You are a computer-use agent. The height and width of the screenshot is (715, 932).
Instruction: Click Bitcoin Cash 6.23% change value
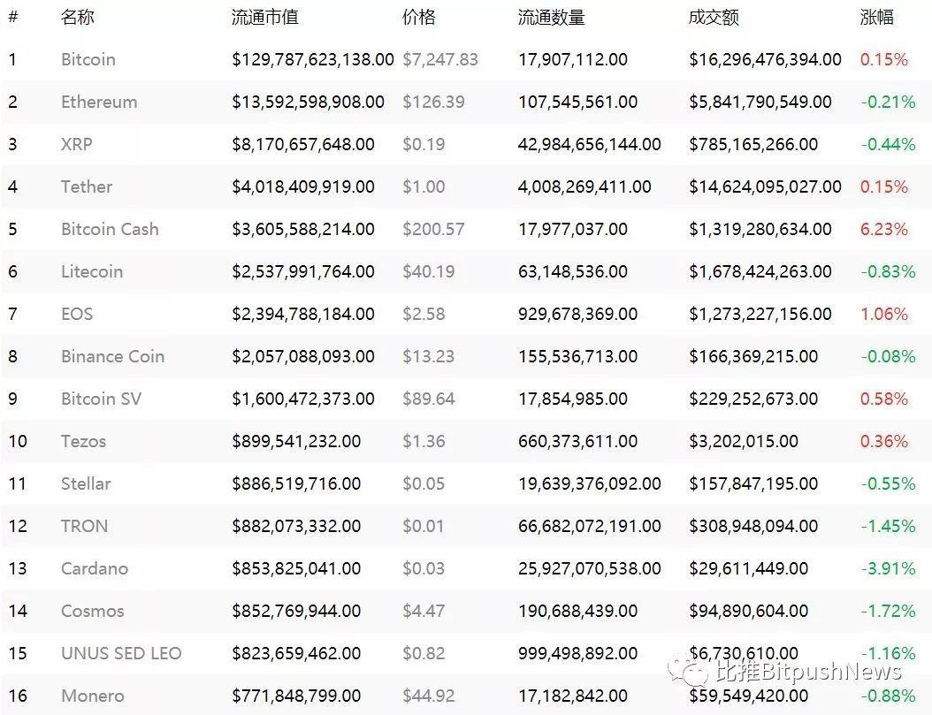pos(884,229)
